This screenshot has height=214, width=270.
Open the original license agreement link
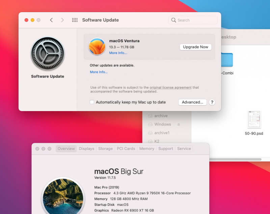(x=170, y=87)
